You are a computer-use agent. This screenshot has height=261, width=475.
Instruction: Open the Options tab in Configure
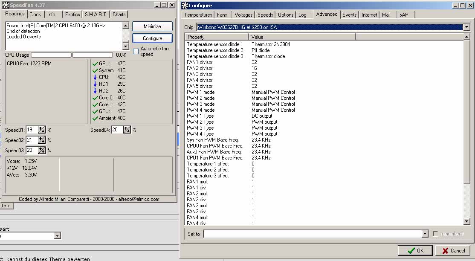286,15
